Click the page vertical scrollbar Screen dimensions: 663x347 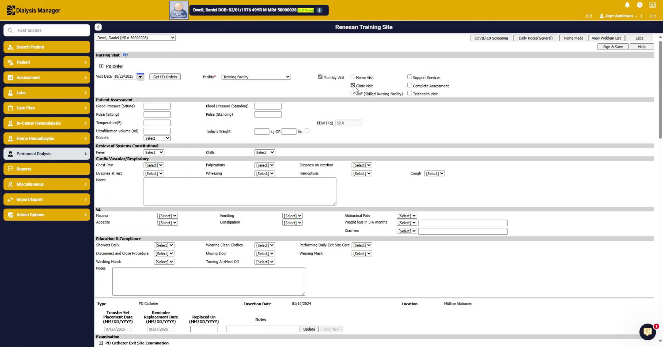point(660,90)
